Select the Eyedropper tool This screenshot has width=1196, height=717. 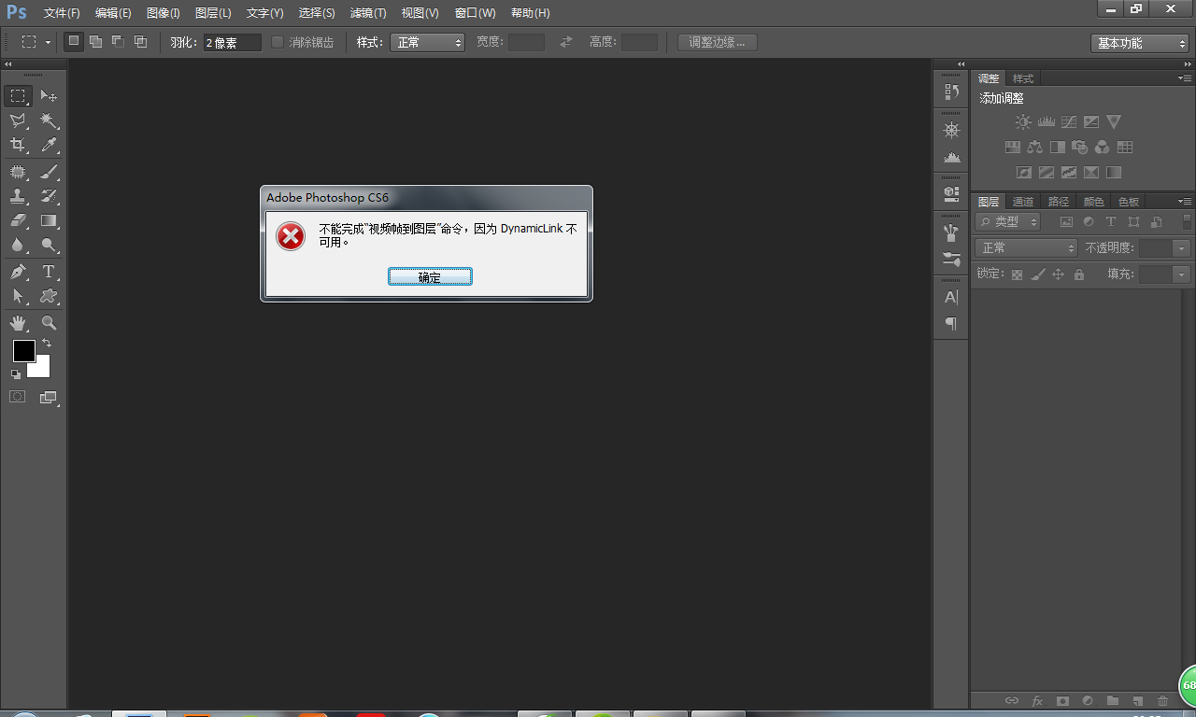49,145
